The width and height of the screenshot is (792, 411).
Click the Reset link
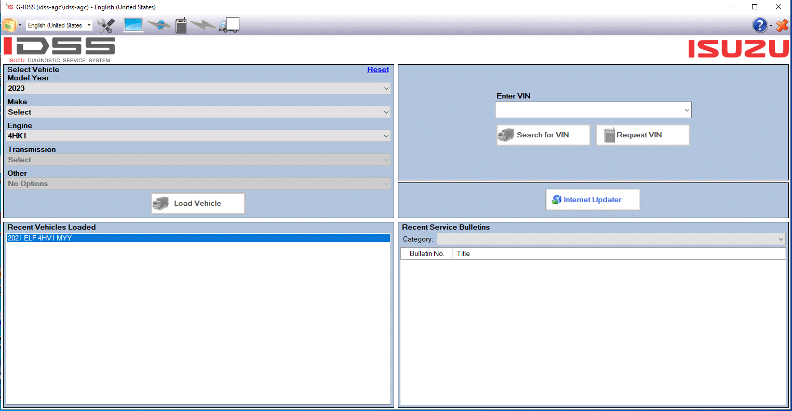[378, 70]
